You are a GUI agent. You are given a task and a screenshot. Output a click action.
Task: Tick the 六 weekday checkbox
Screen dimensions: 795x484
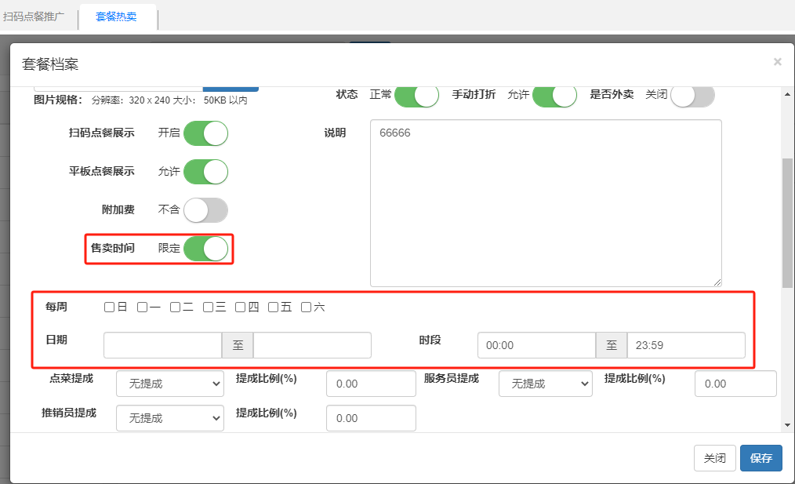[x=307, y=308]
